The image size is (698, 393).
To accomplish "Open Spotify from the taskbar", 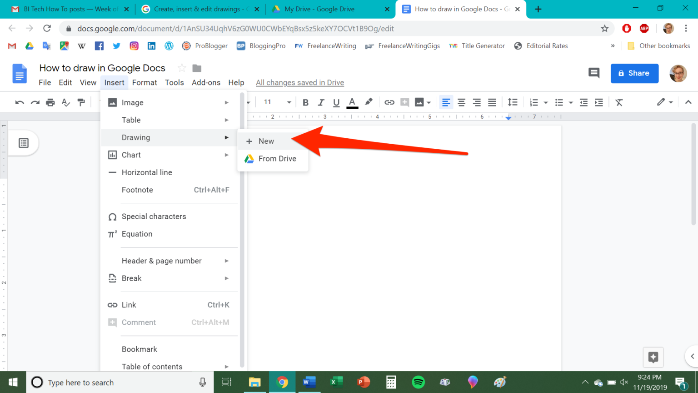I will click(x=418, y=382).
